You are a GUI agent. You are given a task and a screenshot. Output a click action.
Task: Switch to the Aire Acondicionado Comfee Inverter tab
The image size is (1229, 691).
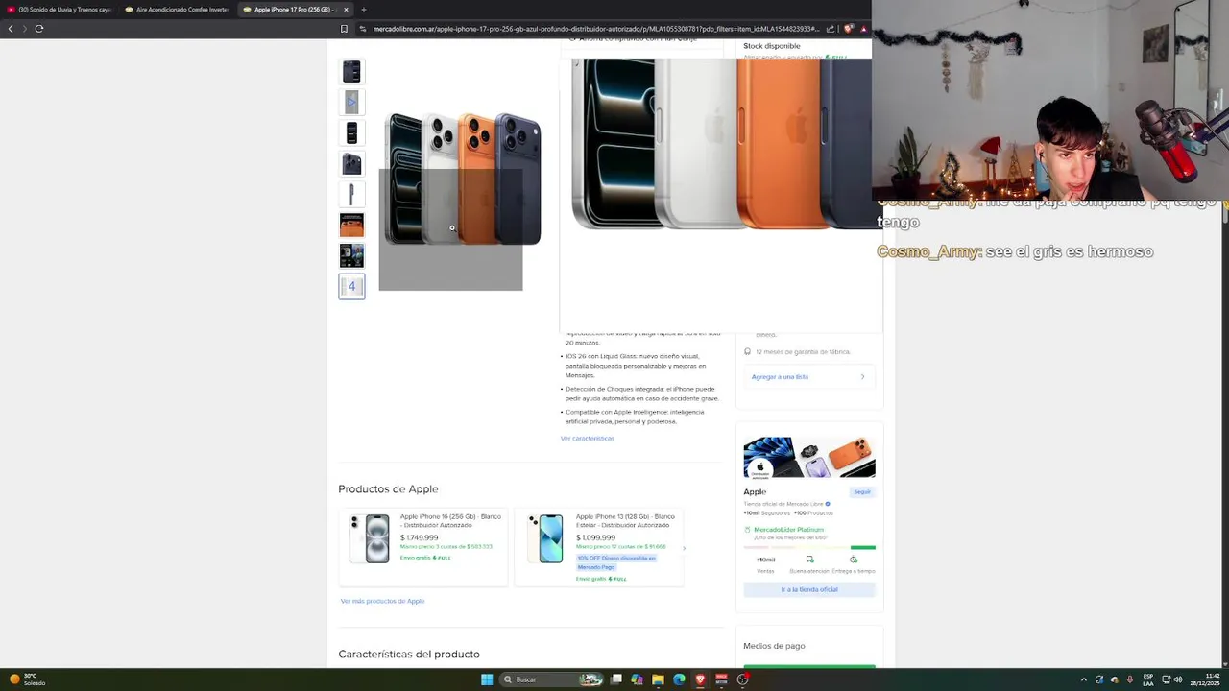tap(178, 10)
